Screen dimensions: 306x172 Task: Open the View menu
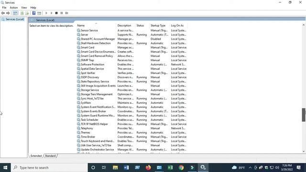coord(24,8)
